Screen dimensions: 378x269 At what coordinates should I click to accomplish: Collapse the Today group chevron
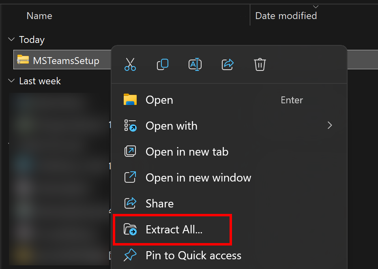tap(11, 40)
